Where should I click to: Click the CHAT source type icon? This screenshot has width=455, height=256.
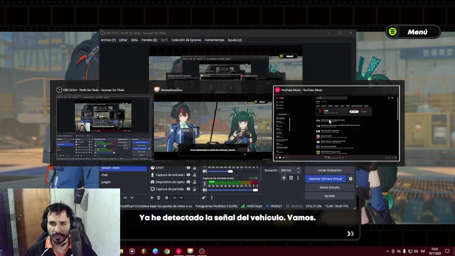[x=152, y=168]
